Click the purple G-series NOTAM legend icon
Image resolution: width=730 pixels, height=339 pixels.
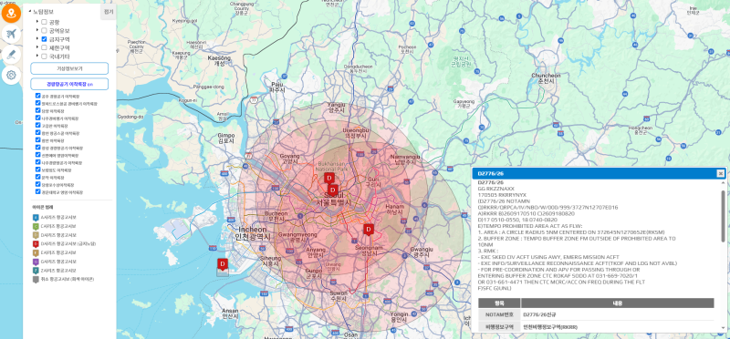pos(36,262)
